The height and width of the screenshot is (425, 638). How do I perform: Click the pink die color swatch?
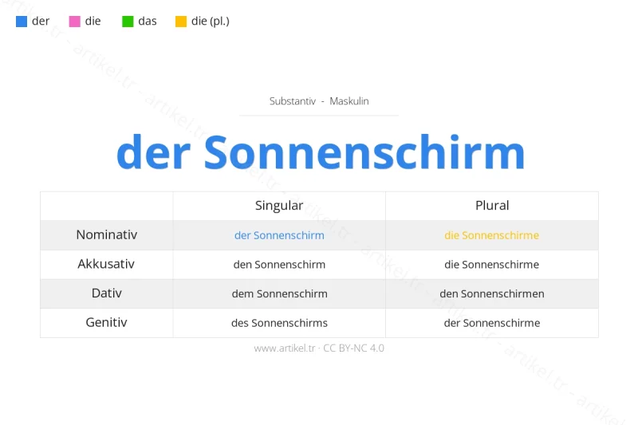coord(74,22)
